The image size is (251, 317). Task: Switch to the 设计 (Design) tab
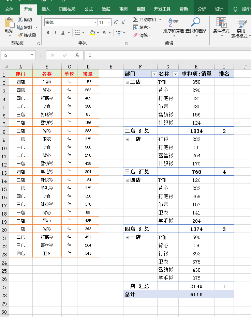[219, 9]
